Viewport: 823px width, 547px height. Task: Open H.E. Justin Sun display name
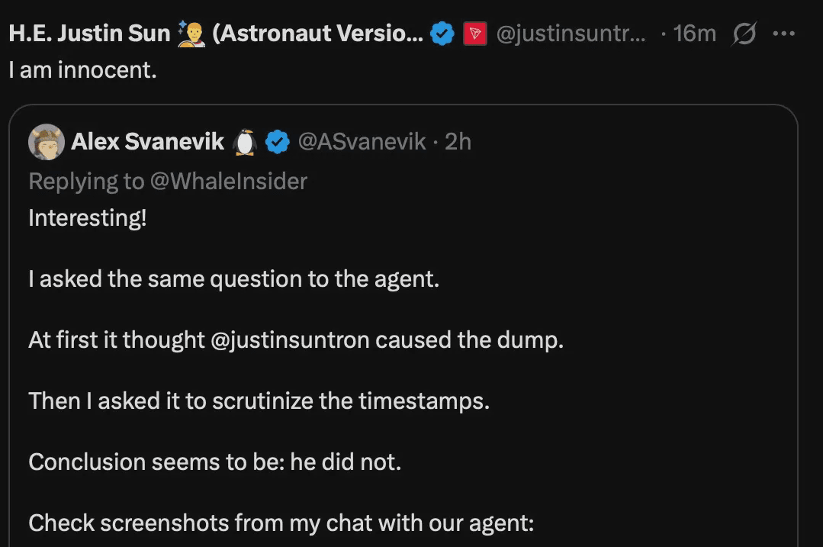point(89,34)
